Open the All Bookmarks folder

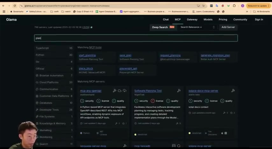tap(261, 11)
